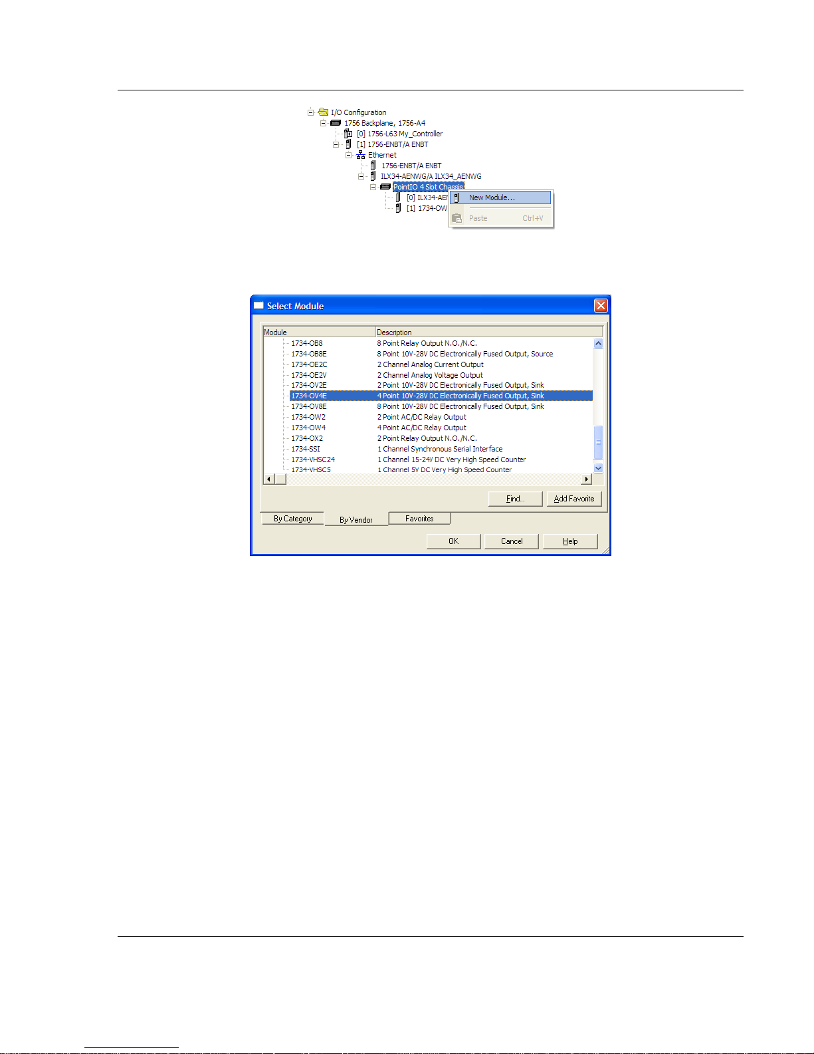Click the I/O Configuration folder icon
Screen dimensions: 814x1054
[323, 112]
